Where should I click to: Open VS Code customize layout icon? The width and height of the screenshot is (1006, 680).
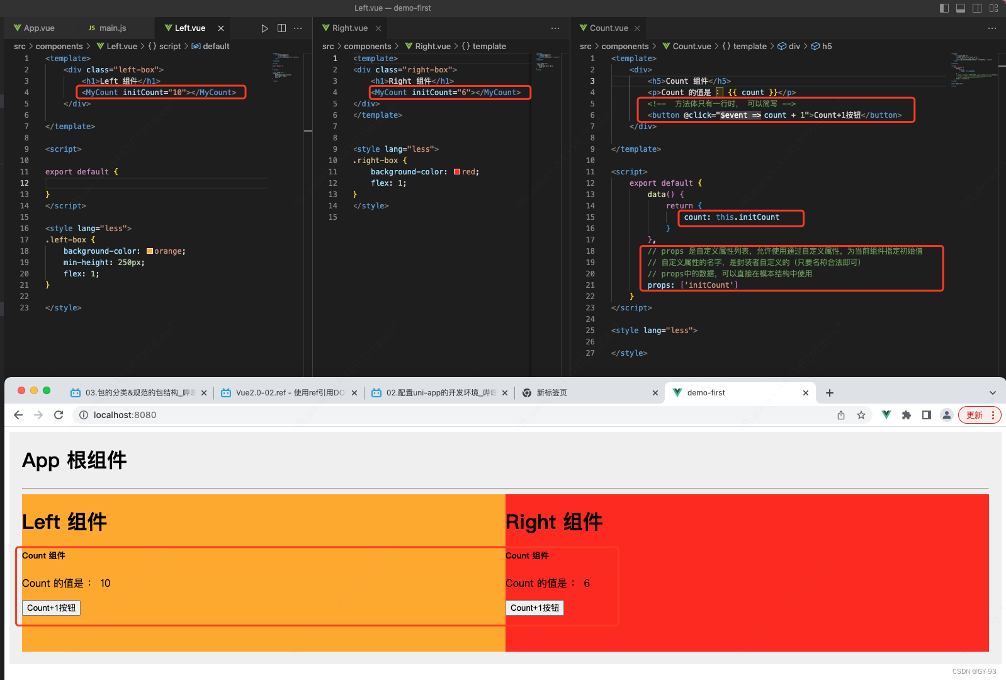pos(993,8)
